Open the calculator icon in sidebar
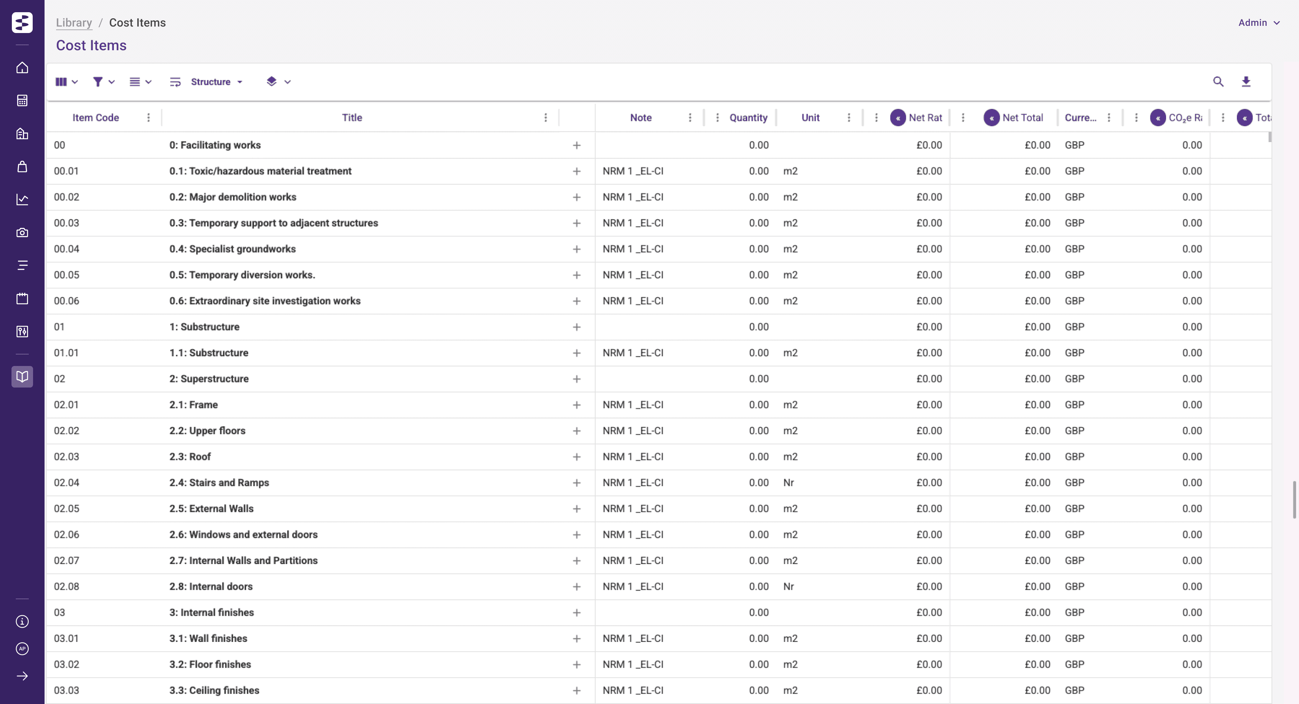 click(22, 101)
